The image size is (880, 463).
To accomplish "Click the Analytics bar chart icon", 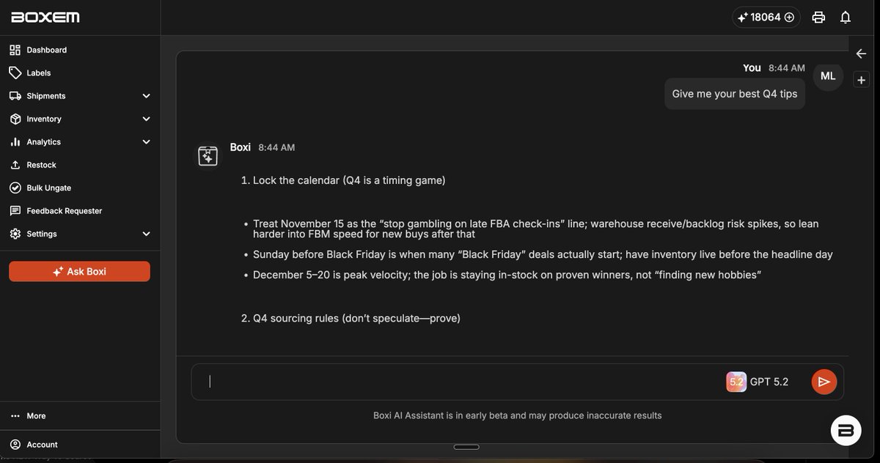I will pos(15,141).
